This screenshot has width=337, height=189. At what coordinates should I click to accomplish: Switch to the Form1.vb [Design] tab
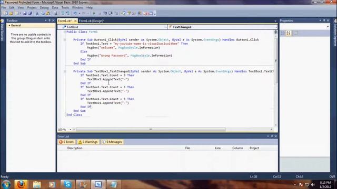(x=91, y=21)
